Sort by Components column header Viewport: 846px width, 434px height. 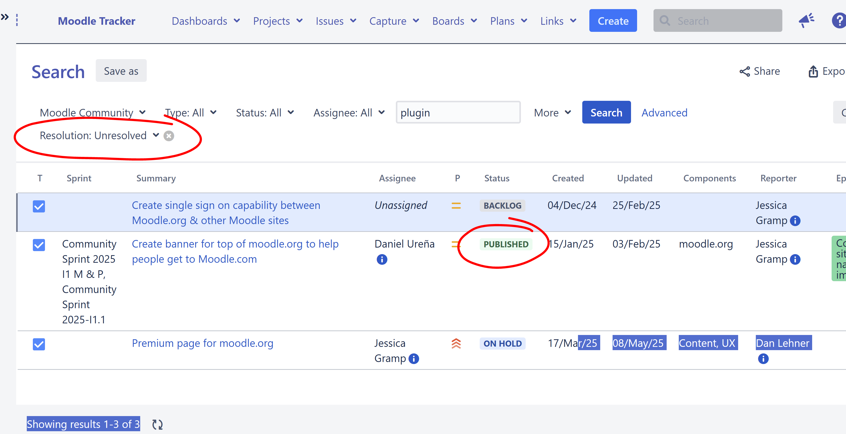coord(709,178)
